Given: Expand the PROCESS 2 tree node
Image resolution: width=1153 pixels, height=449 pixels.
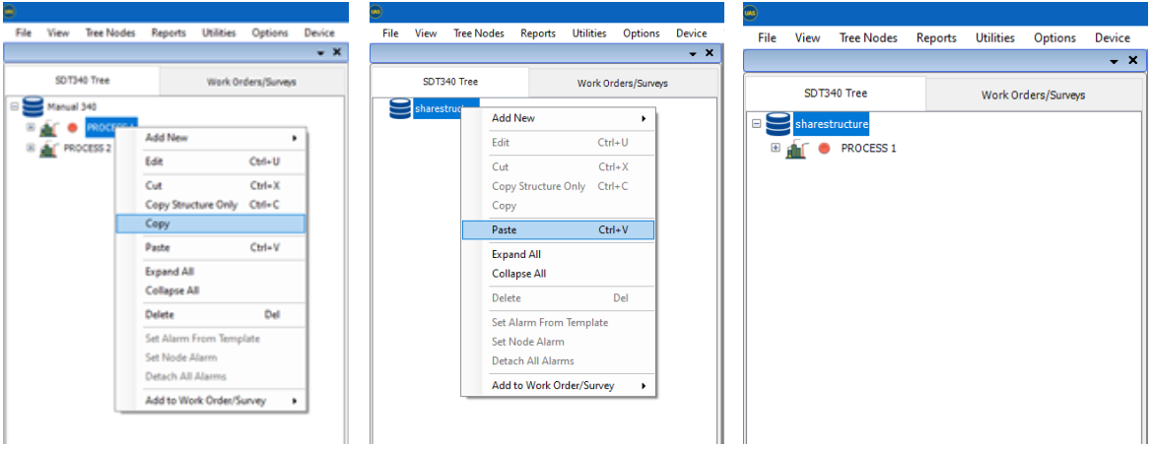Looking at the screenshot, I should tap(31, 149).
